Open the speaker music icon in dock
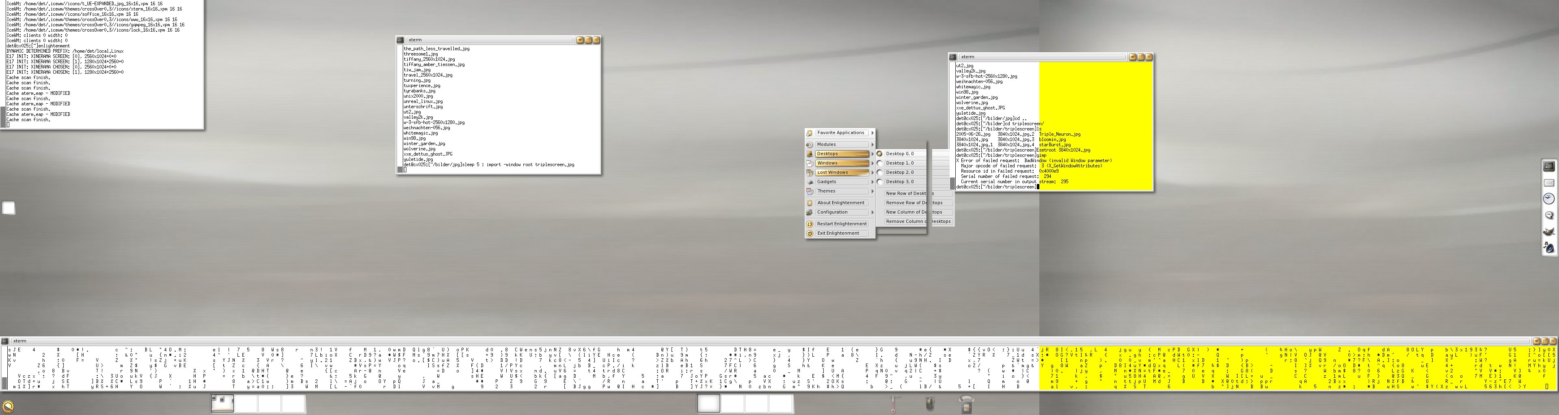 [1549, 248]
